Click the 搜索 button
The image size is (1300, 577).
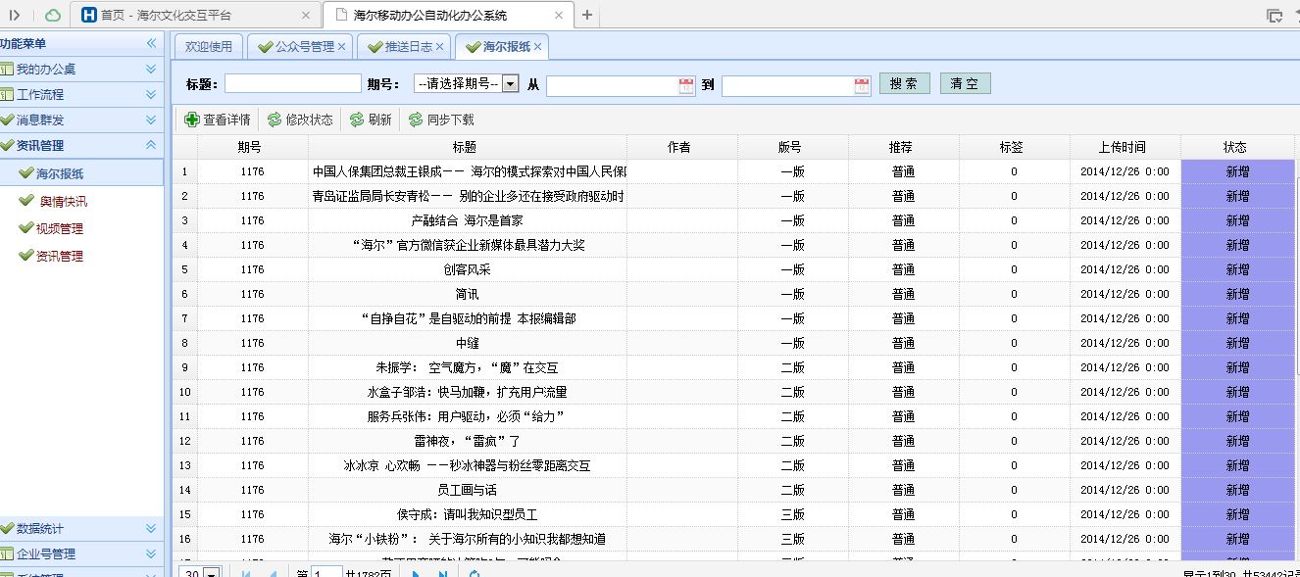click(904, 83)
